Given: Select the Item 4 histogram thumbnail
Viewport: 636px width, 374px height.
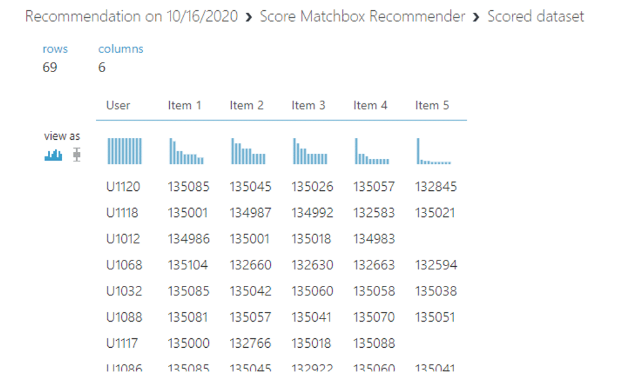Looking at the screenshot, I should [x=372, y=151].
